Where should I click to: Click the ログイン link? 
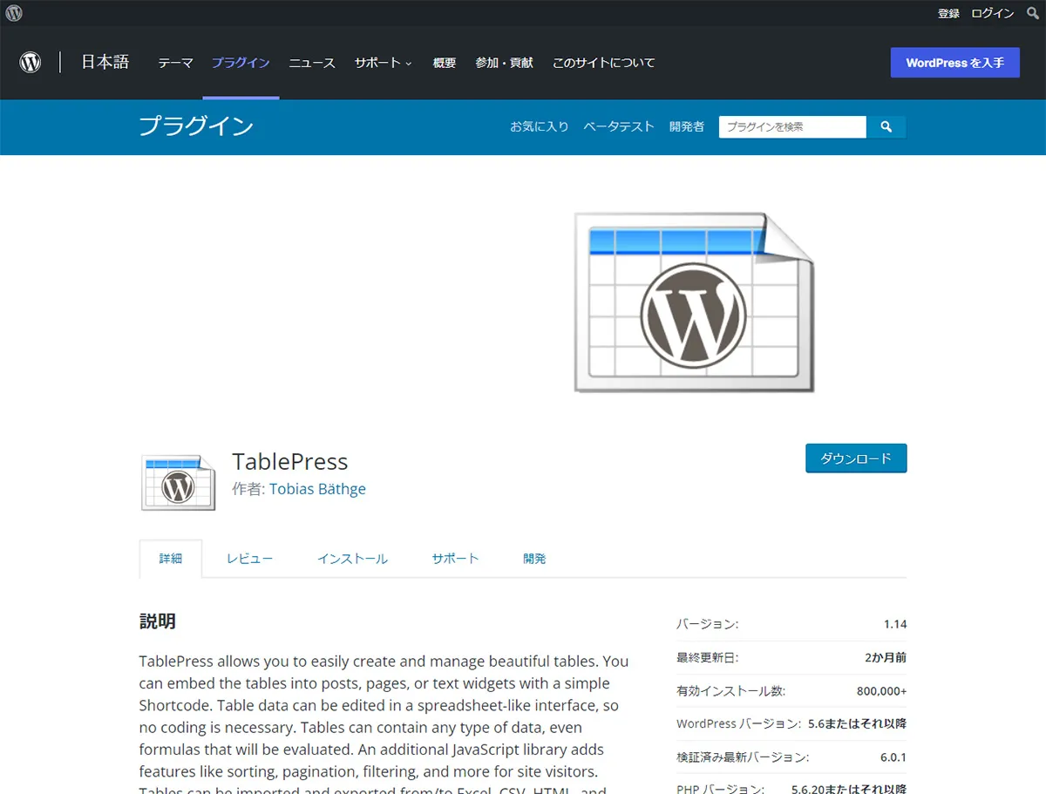tap(992, 13)
